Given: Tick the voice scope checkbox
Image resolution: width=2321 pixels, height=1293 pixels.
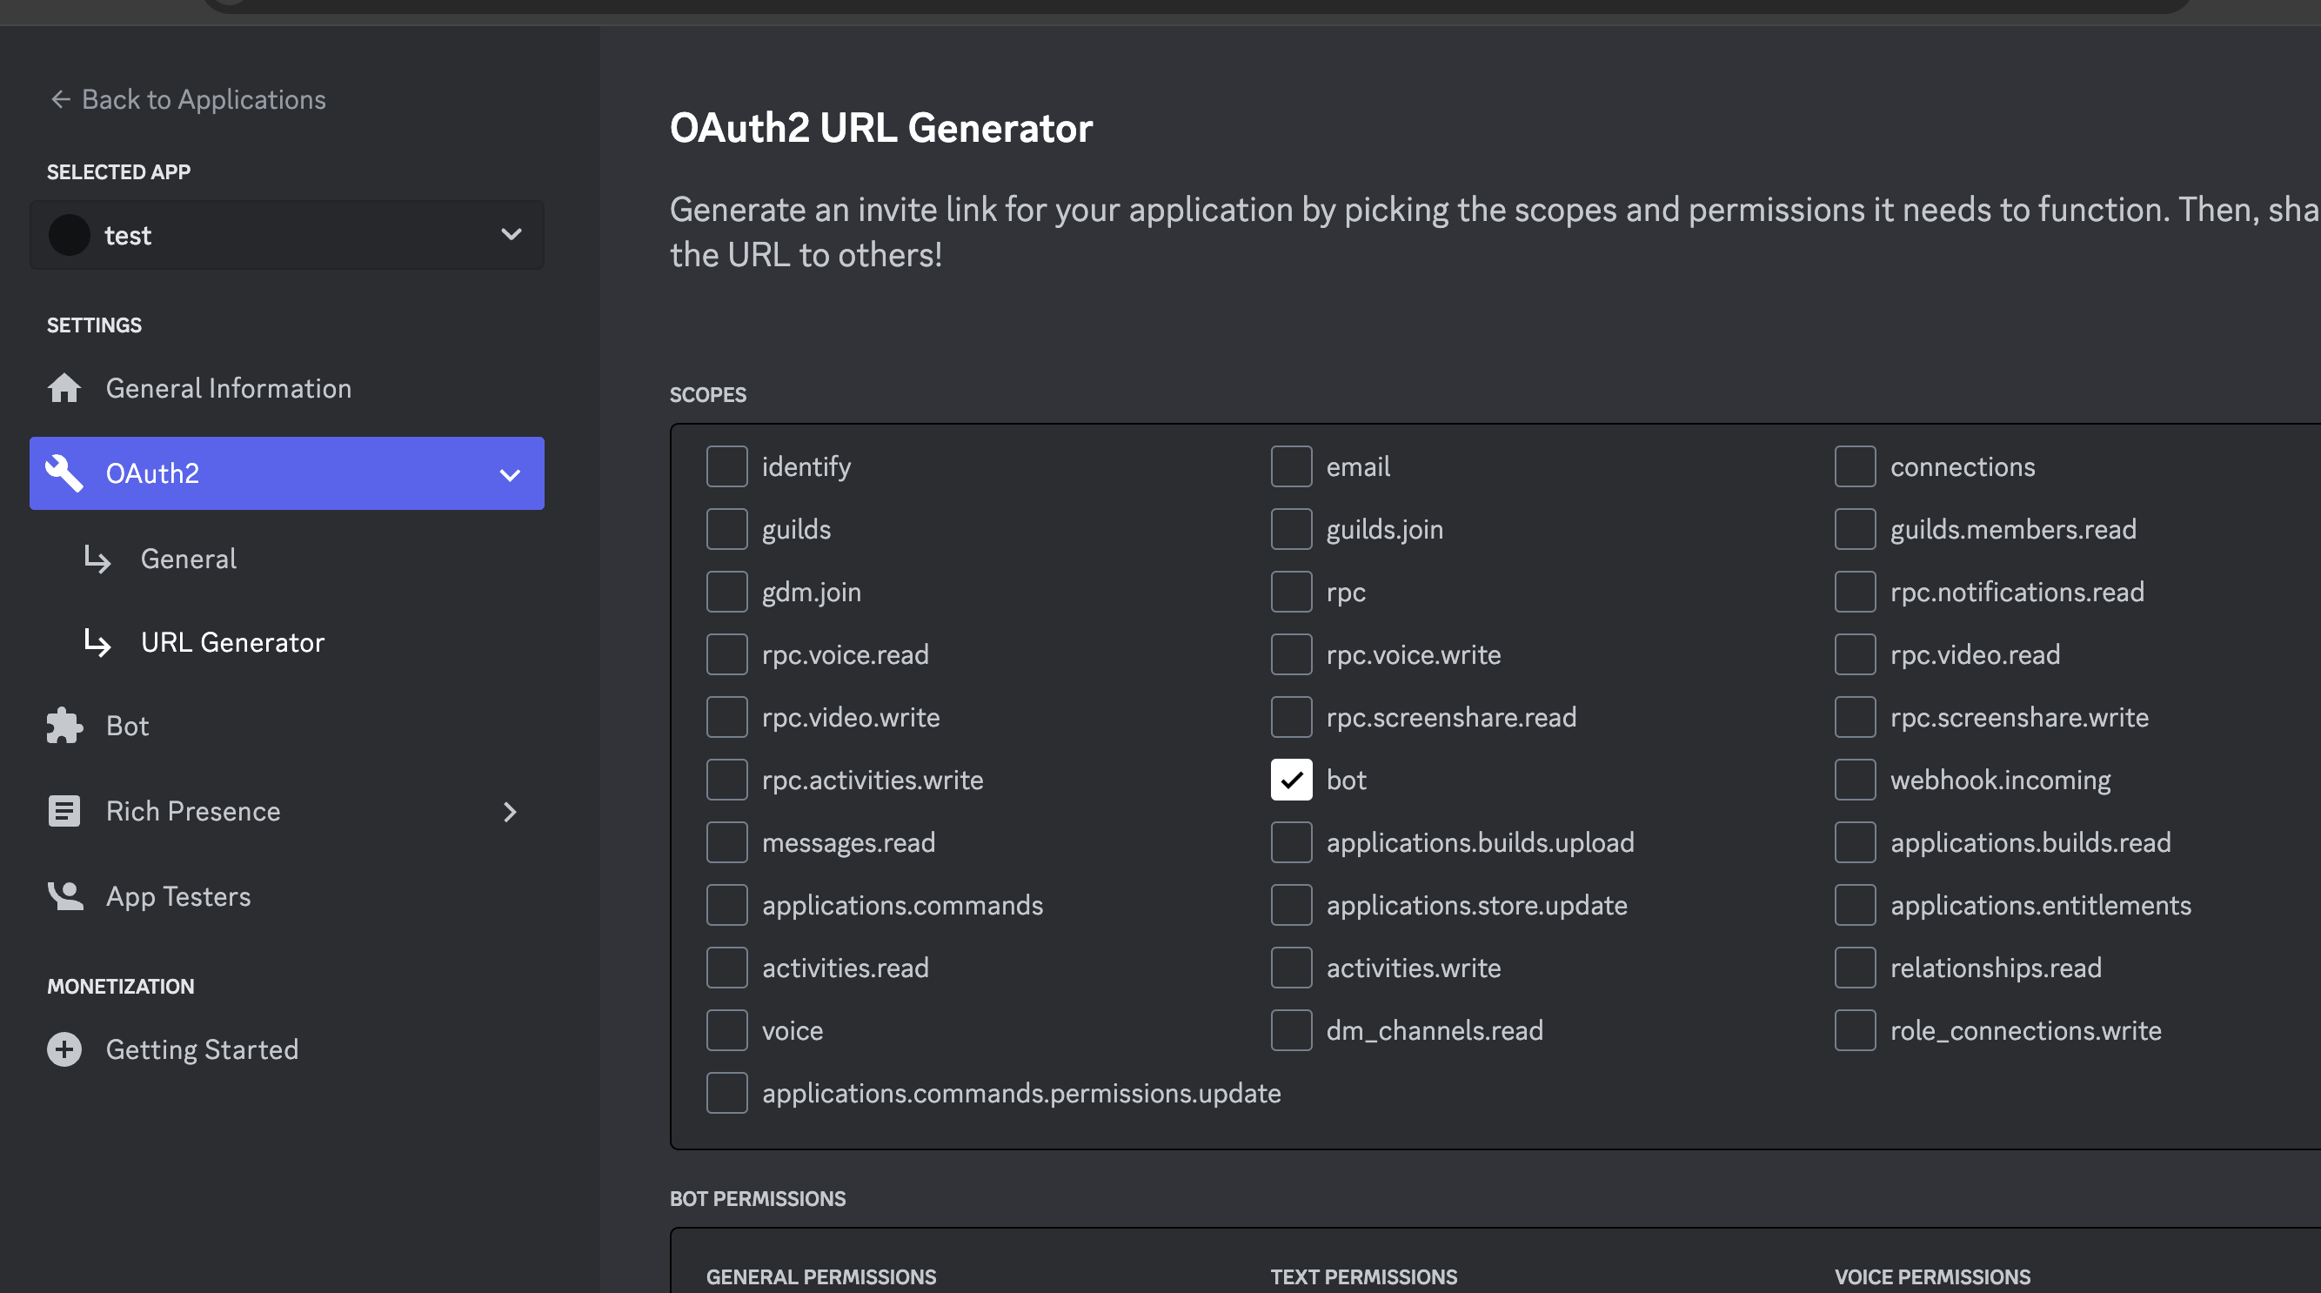Looking at the screenshot, I should pyautogui.click(x=727, y=1030).
